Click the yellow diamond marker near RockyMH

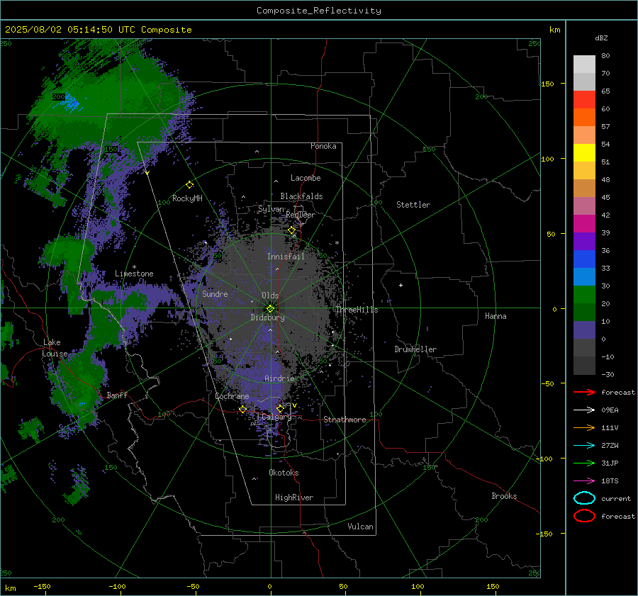point(189,185)
